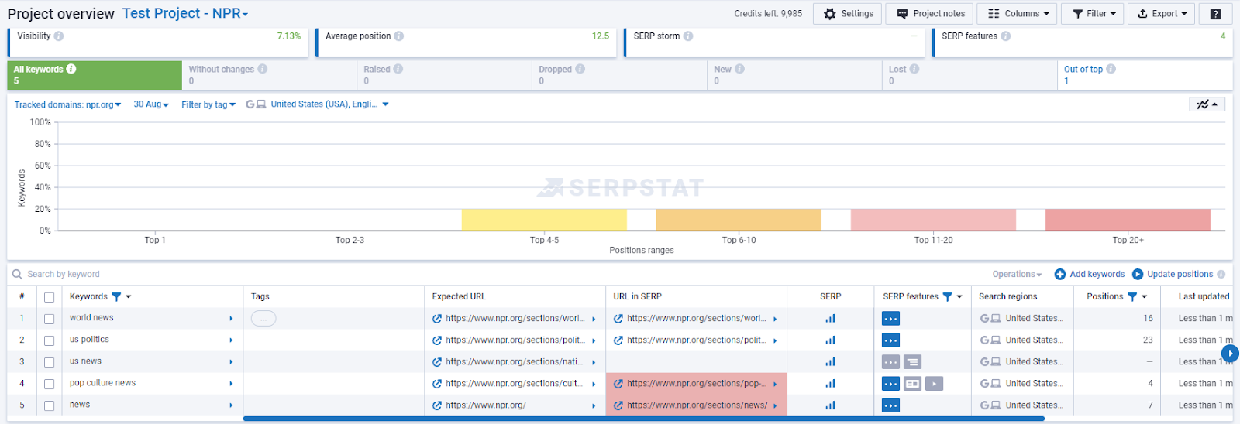Open expected URL link for us news
This screenshot has height=424, width=1240.
click(515, 362)
